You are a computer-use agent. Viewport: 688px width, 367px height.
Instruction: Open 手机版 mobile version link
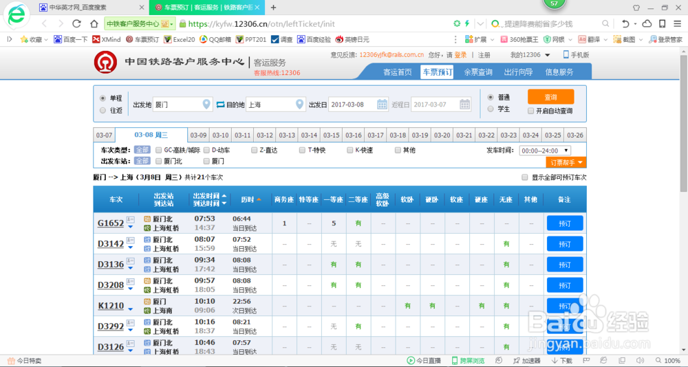pyautogui.click(x=576, y=55)
